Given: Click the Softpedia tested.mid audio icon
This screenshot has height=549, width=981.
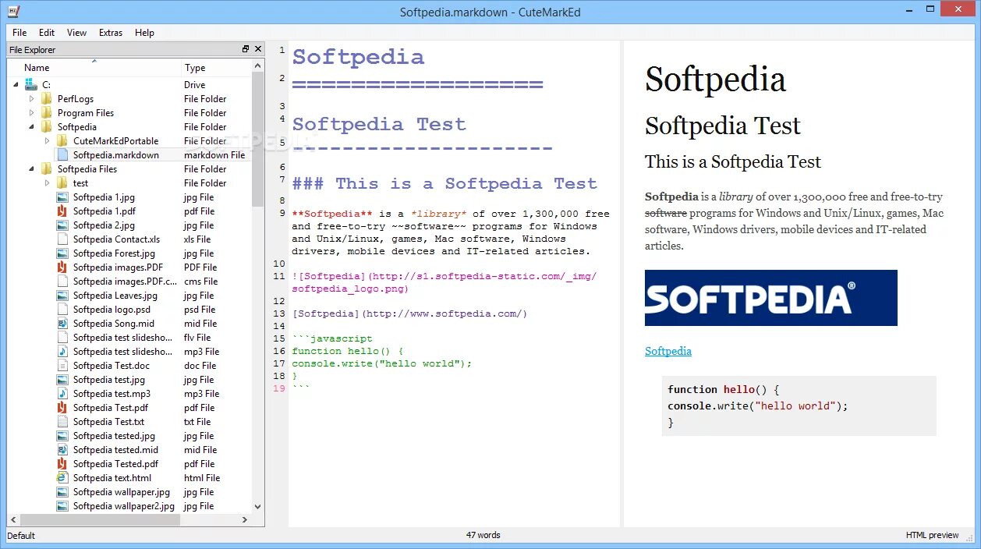Looking at the screenshot, I should 62,450.
